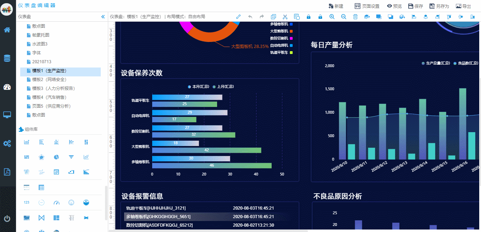The height and width of the screenshot is (232, 481).
Task: Align selected components to the left
Action: (x=414, y=17)
